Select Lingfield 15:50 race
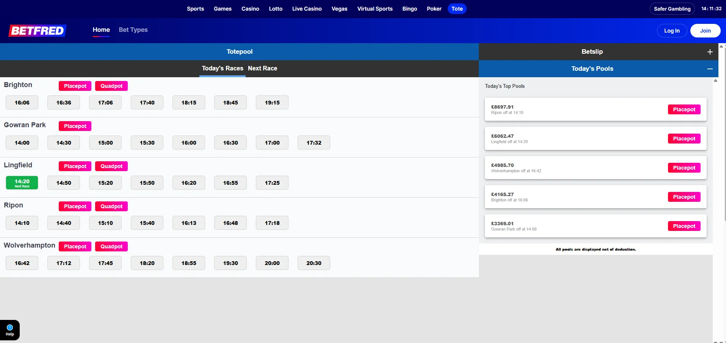The height and width of the screenshot is (343, 726). click(147, 183)
